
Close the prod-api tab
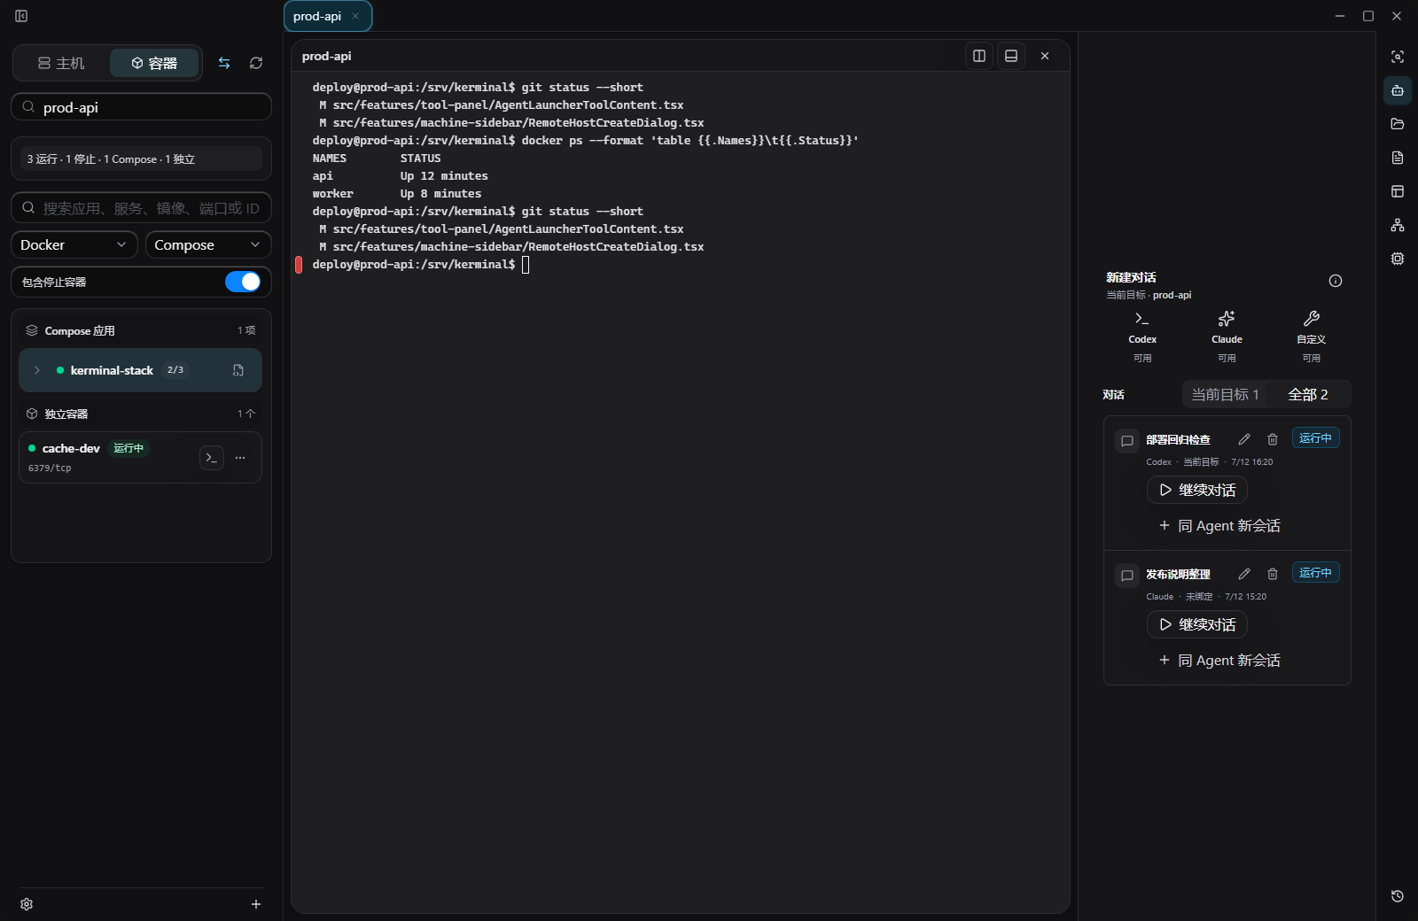click(x=355, y=16)
